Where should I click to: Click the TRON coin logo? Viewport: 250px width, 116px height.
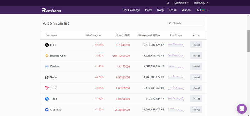pyautogui.click(x=47, y=88)
